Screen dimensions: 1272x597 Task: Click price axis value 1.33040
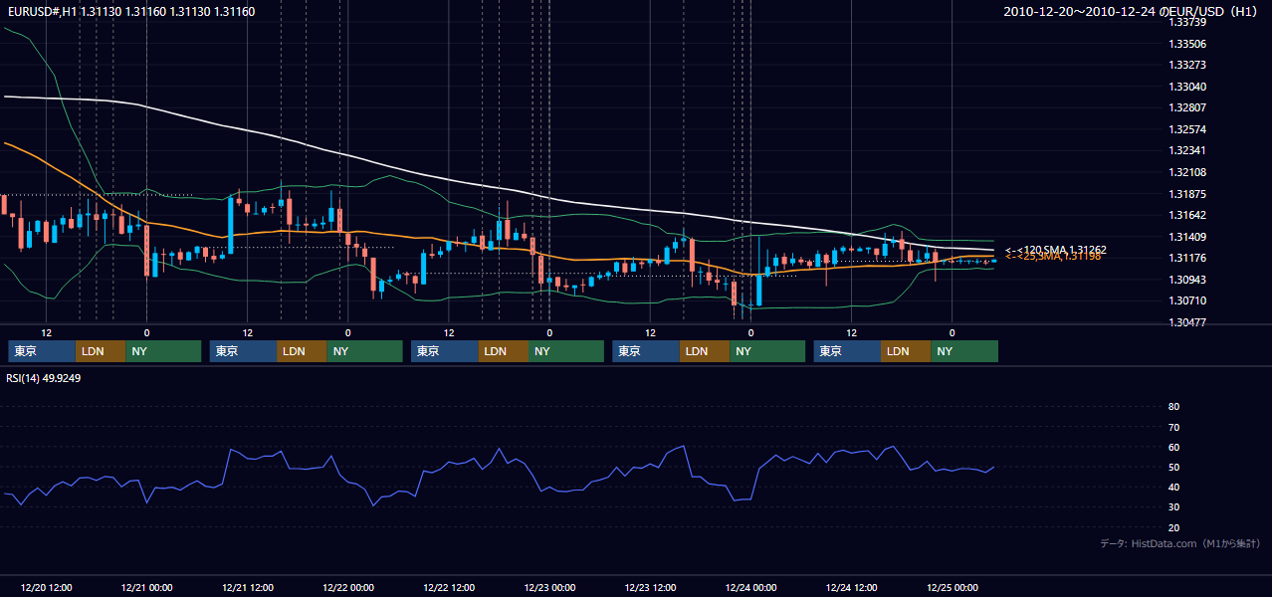pyautogui.click(x=1187, y=87)
